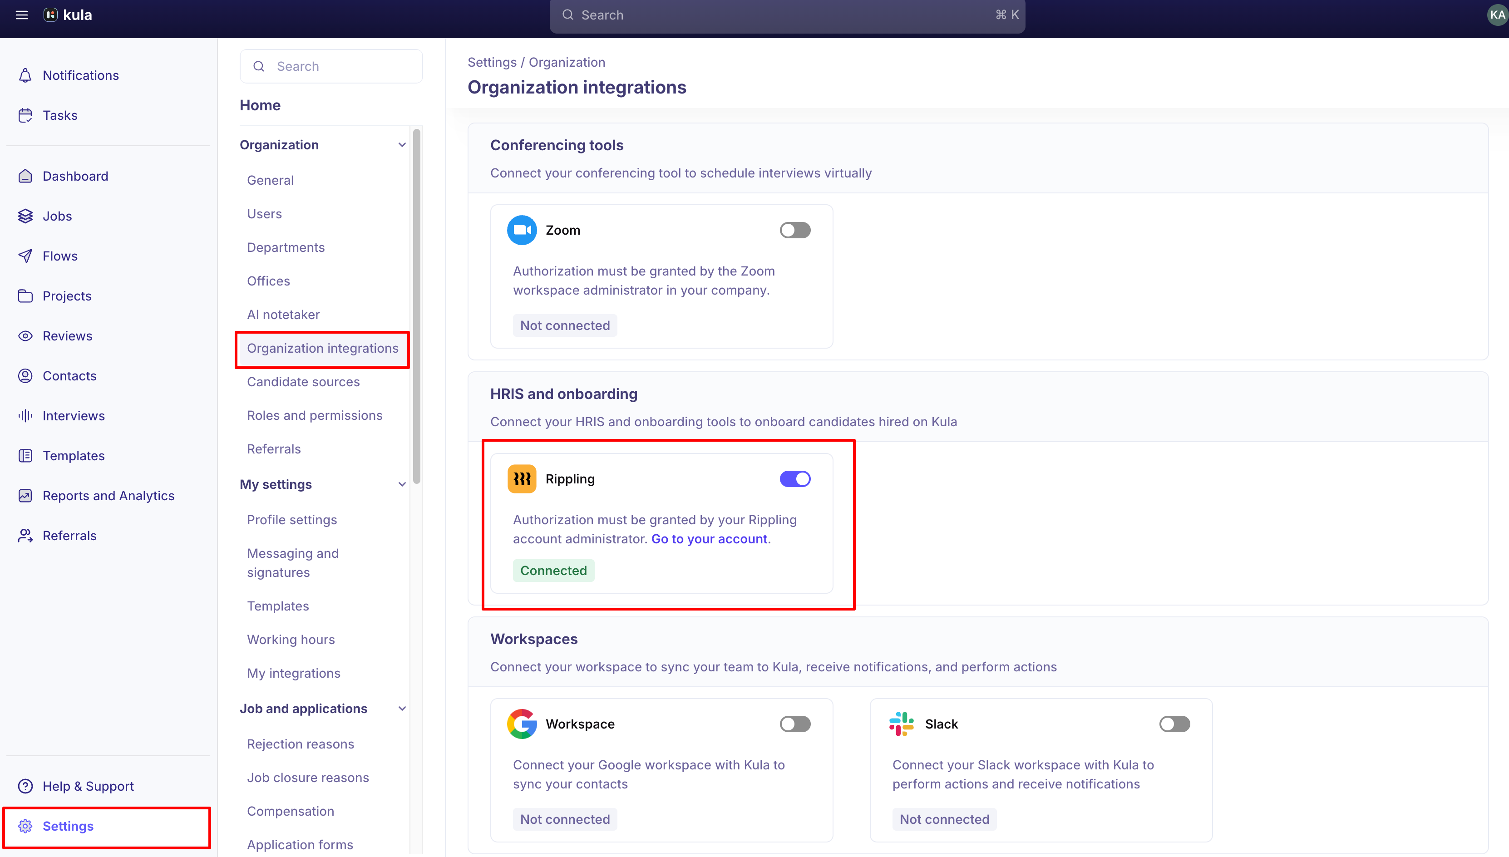Collapse the Job and applications section
Screen dimensions: 1509x857
402,709
